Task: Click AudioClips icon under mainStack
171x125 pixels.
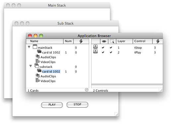Action: (x=37, y=57)
